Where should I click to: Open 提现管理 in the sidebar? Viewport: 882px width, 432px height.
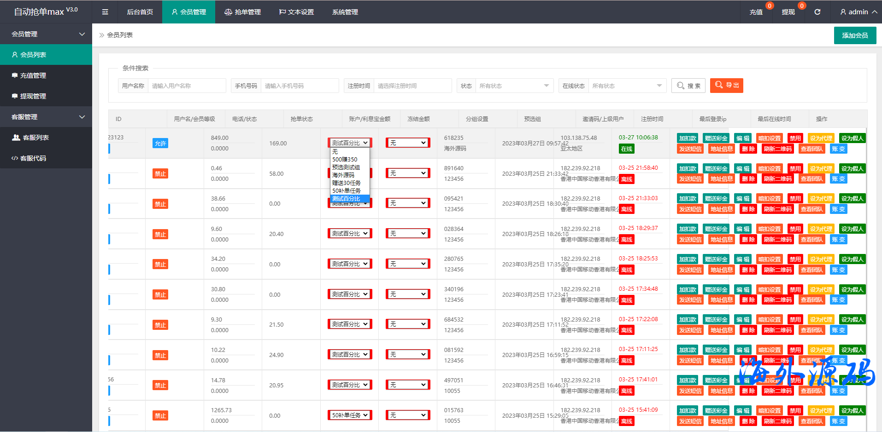point(33,96)
